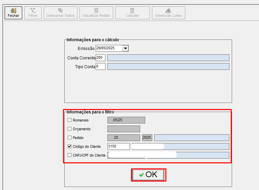259x190 pixels.
Task: Open Visualizar Pedido document icon
Action: (96, 10)
